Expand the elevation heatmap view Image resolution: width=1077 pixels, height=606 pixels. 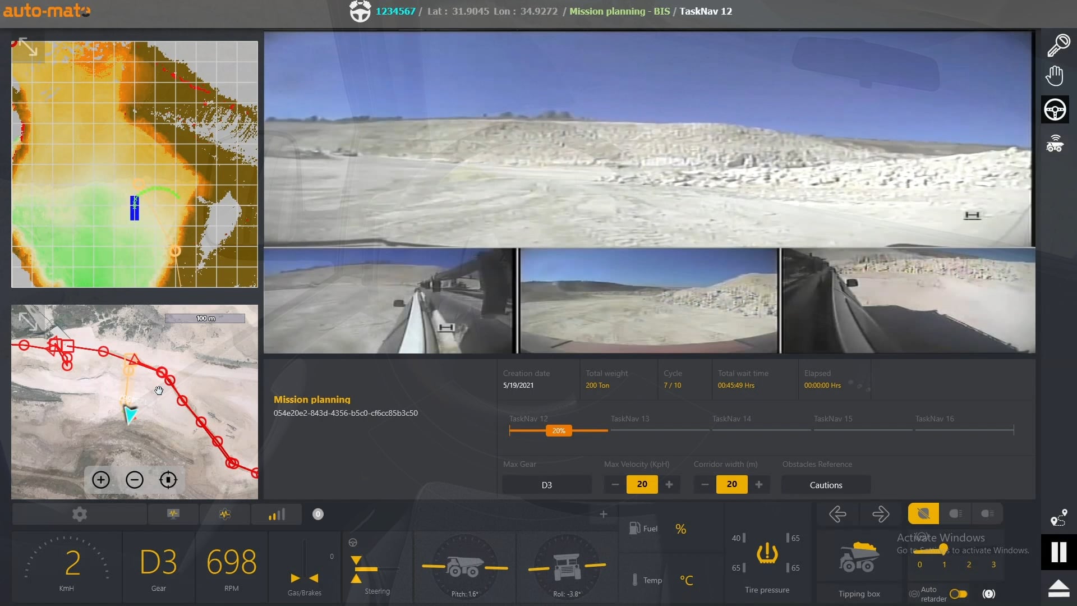click(27, 47)
